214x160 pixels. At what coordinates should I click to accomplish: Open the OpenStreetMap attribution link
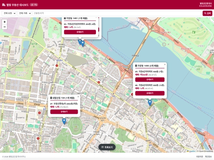206,151
